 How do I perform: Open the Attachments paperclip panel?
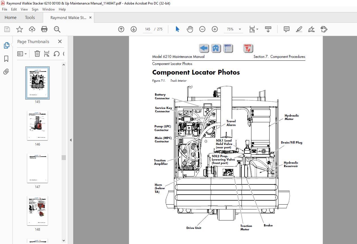(6, 72)
